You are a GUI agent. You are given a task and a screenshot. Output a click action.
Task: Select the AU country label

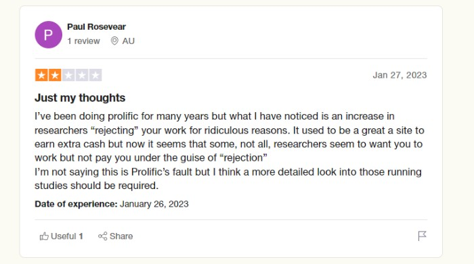(x=128, y=41)
